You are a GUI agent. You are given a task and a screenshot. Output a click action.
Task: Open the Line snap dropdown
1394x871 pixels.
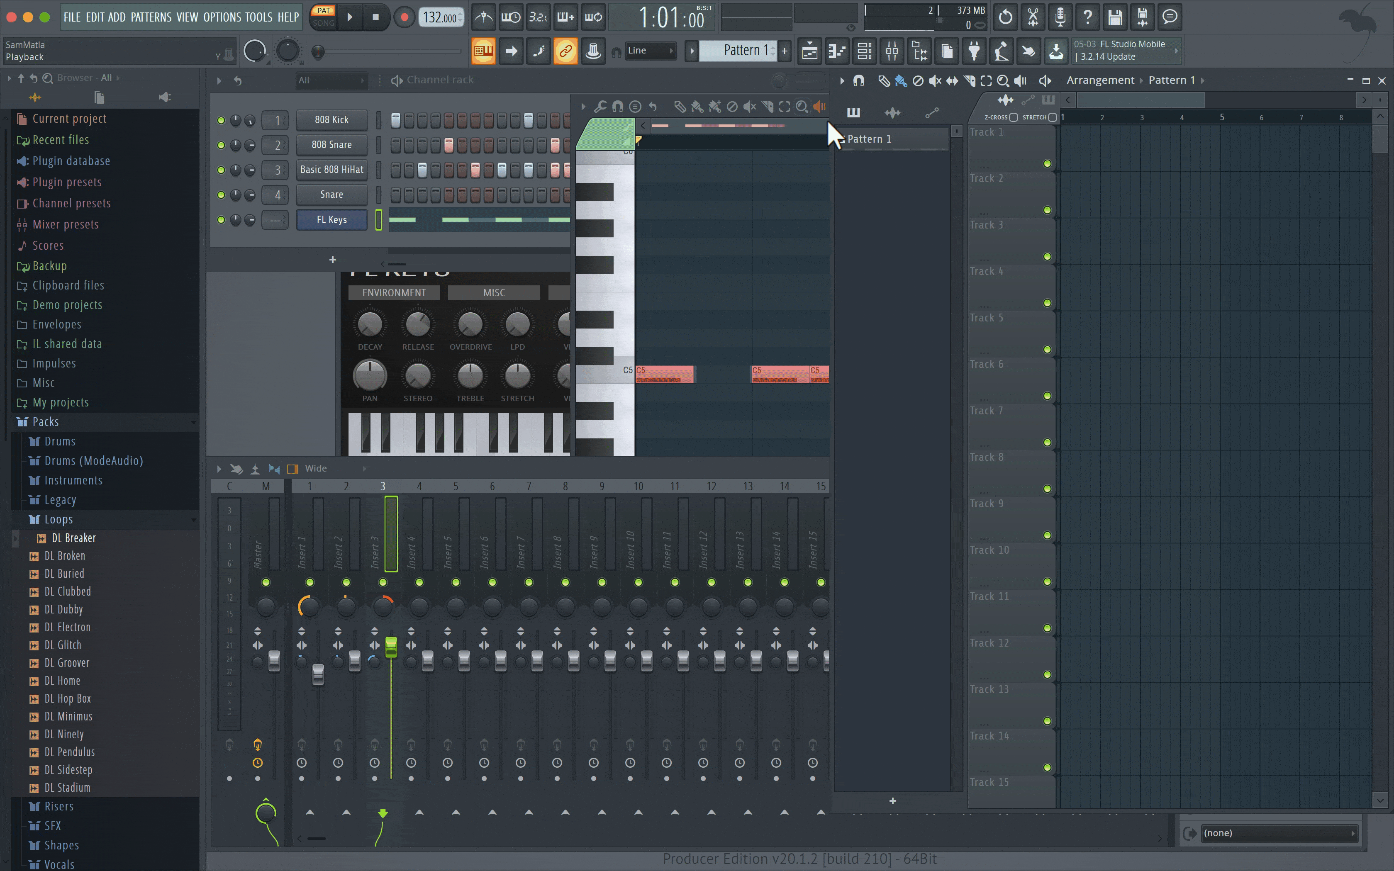click(651, 51)
